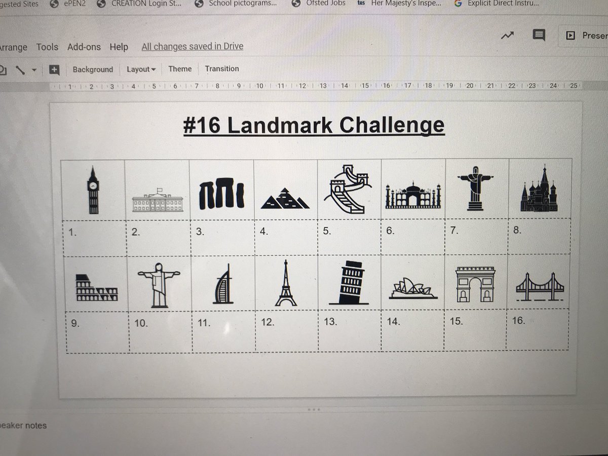Click answer cell numbered 2.
This screenshot has width=608, height=456.
pos(159,238)
